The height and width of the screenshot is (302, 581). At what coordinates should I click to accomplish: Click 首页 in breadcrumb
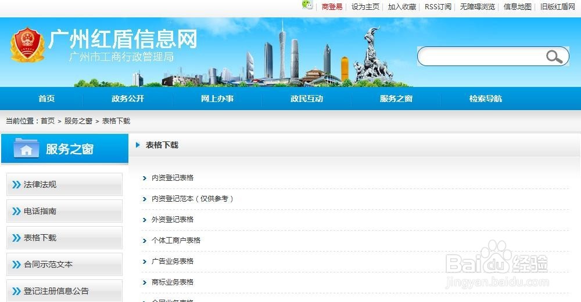tap(48, 121)
